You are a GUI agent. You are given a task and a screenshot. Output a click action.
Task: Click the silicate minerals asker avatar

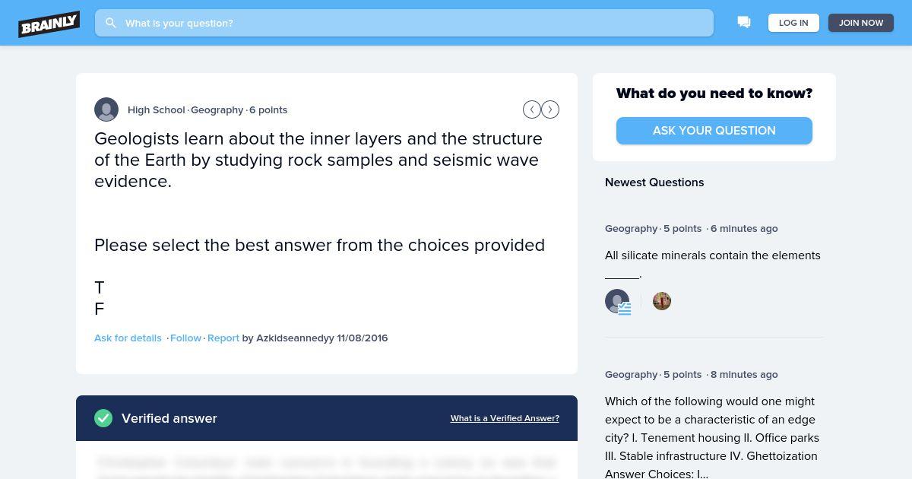tap(617, 301)
